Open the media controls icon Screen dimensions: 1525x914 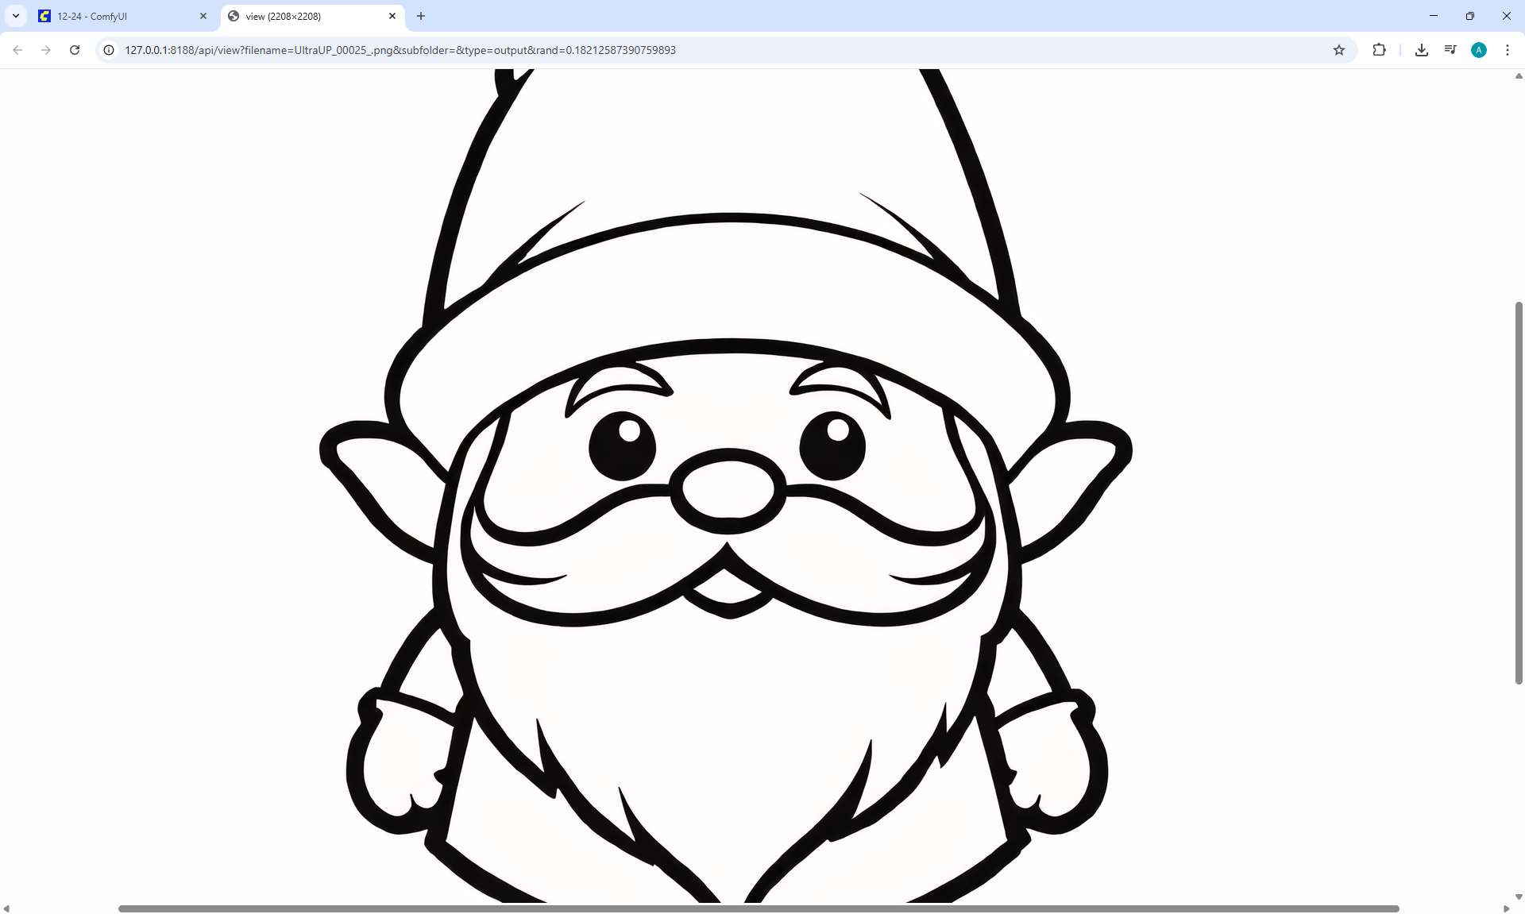point(1450,50)
